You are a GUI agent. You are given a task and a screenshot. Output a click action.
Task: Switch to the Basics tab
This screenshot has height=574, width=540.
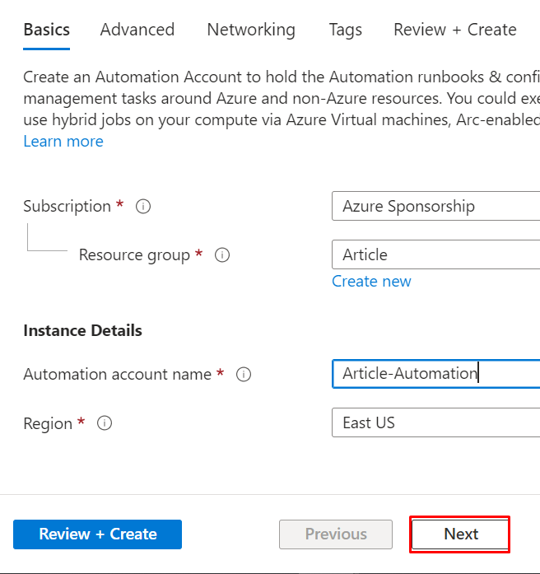[47, 30]
